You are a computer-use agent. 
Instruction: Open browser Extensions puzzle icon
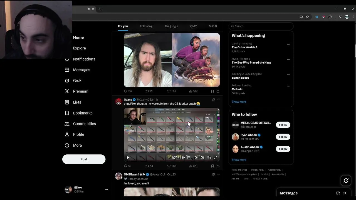(330, 17)
